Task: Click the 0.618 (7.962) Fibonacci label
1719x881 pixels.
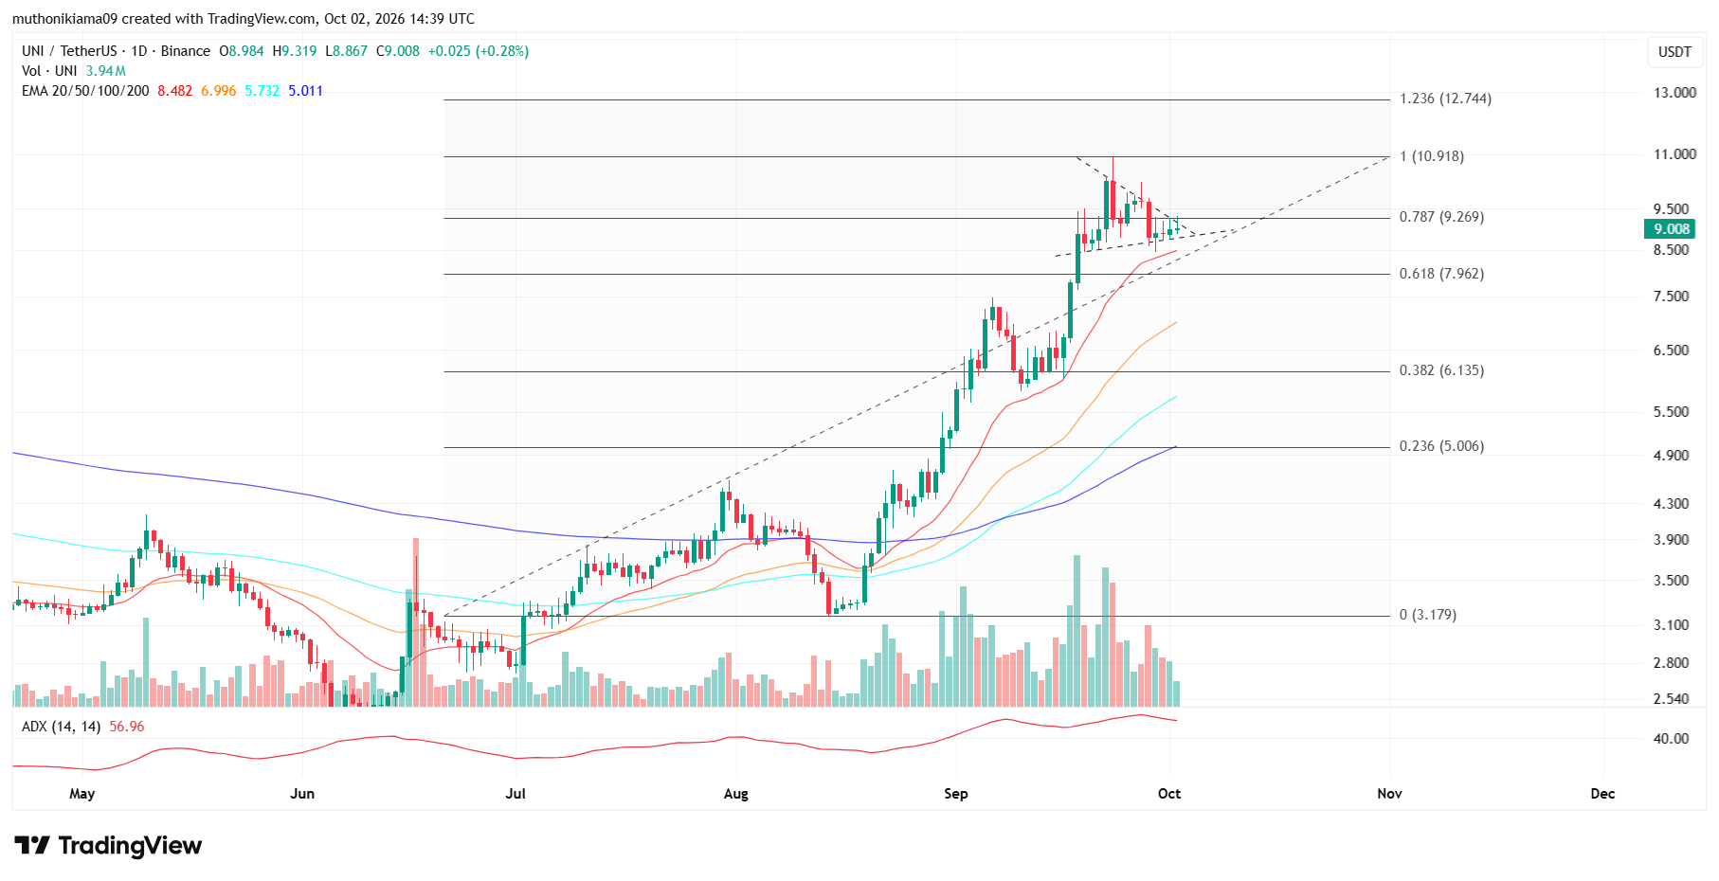Action: [x=1441, y=274]
